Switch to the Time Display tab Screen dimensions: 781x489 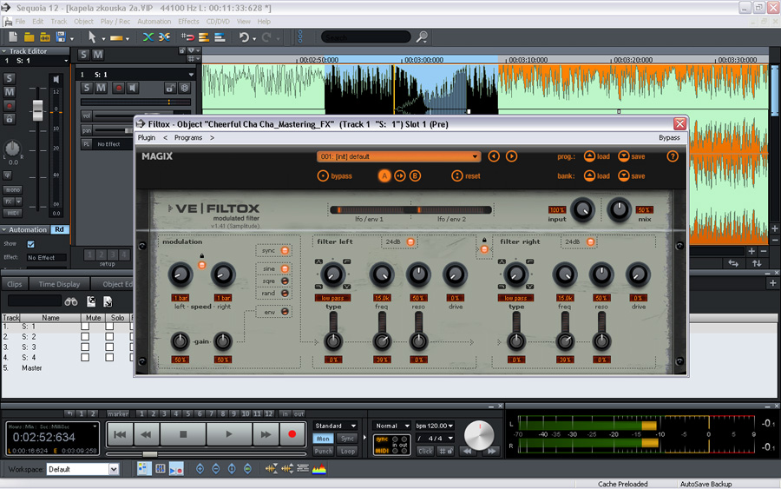59,284
